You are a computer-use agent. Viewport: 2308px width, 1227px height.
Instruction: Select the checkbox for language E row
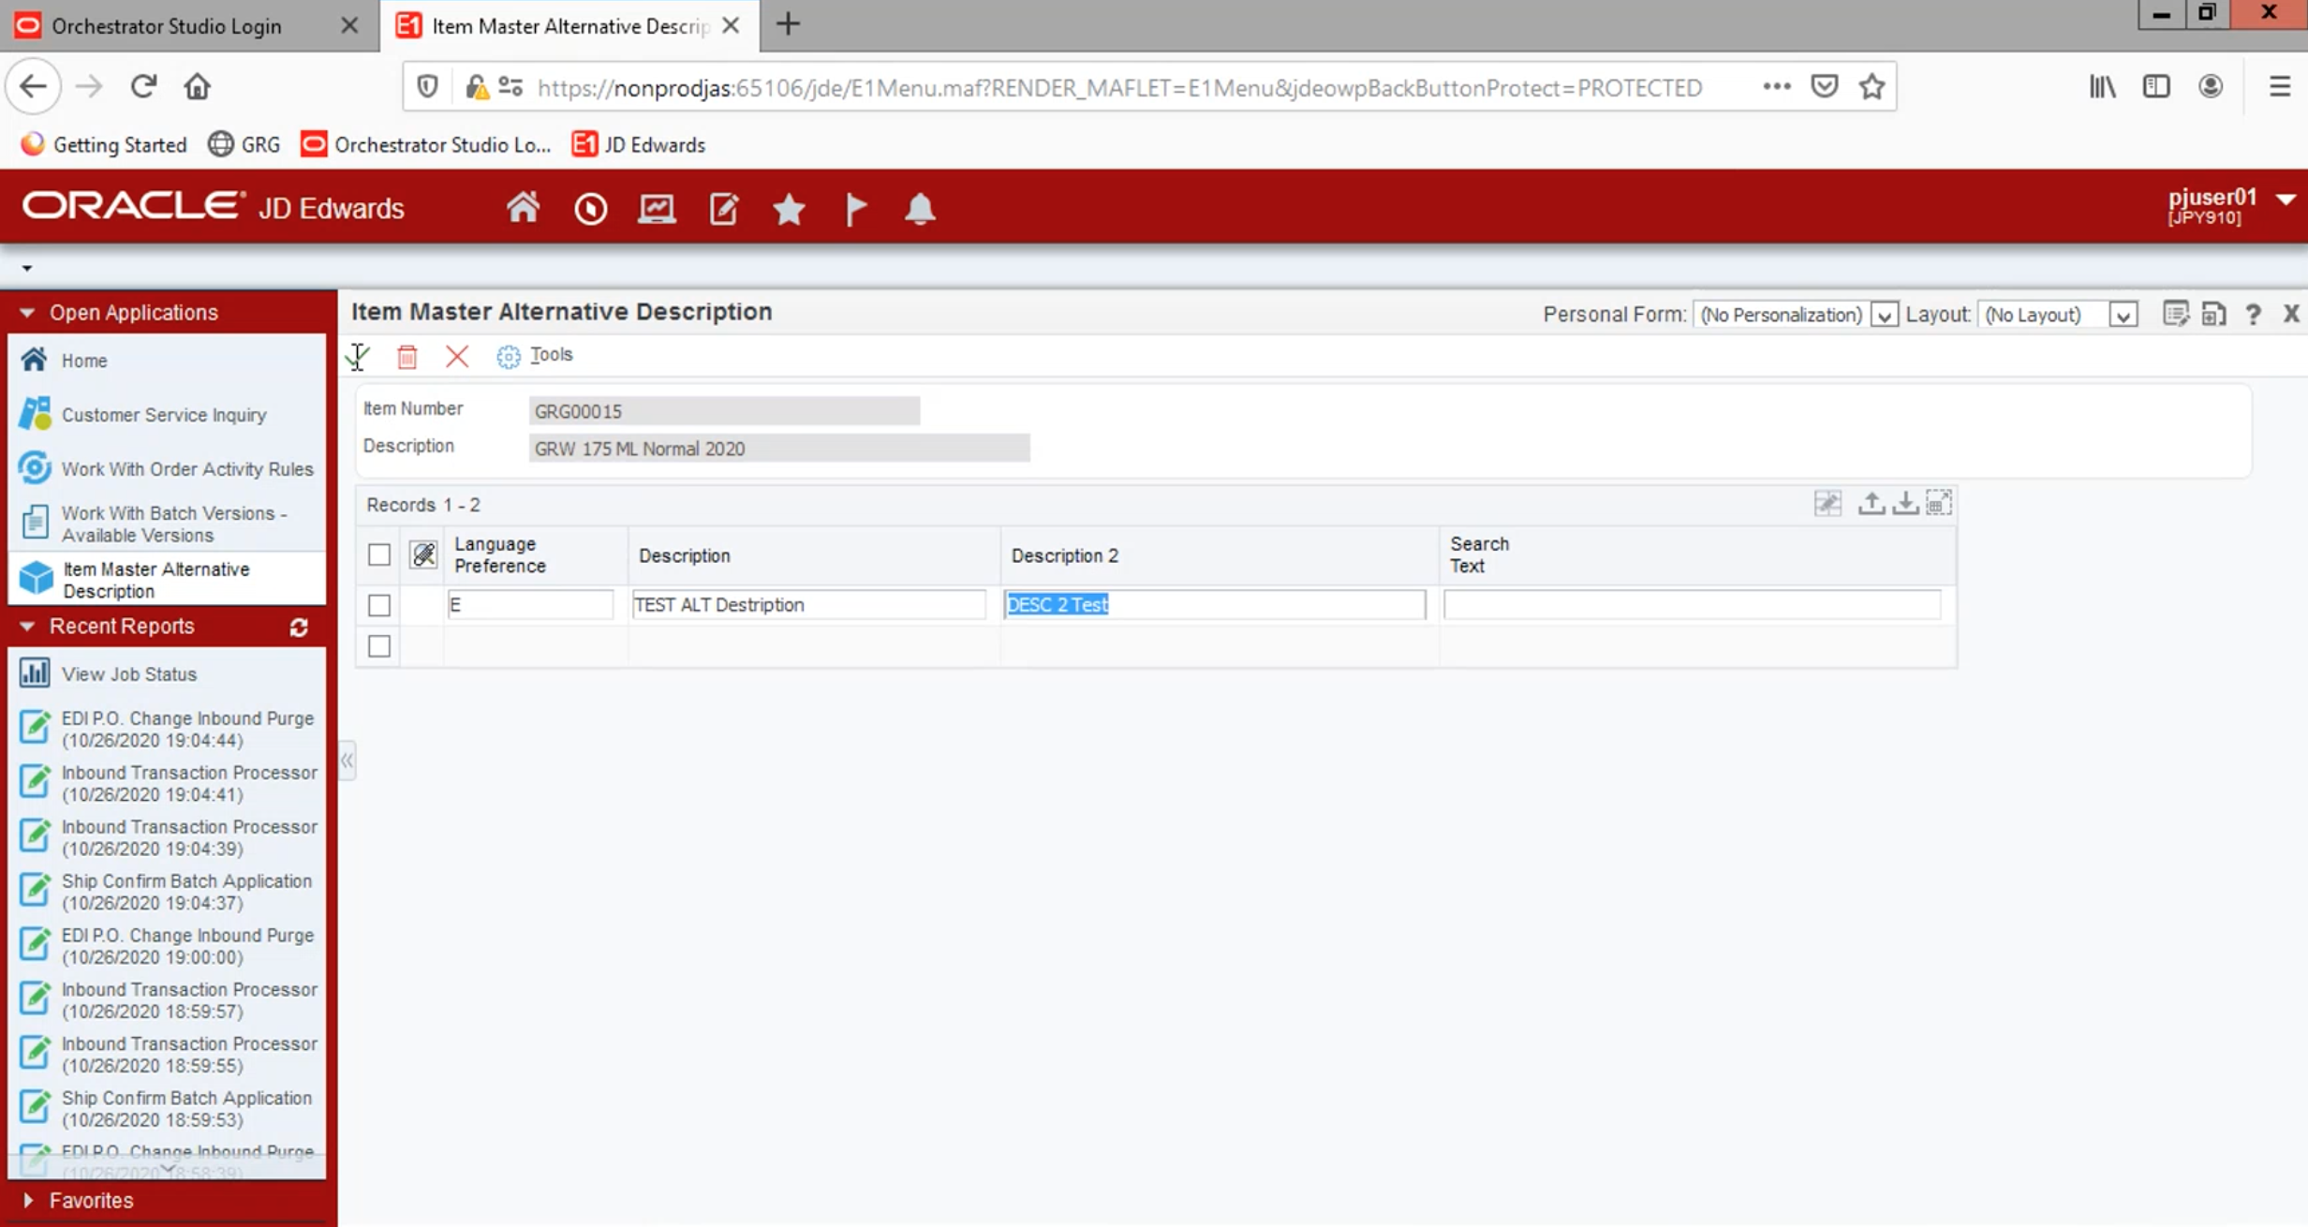coord(379,605)
